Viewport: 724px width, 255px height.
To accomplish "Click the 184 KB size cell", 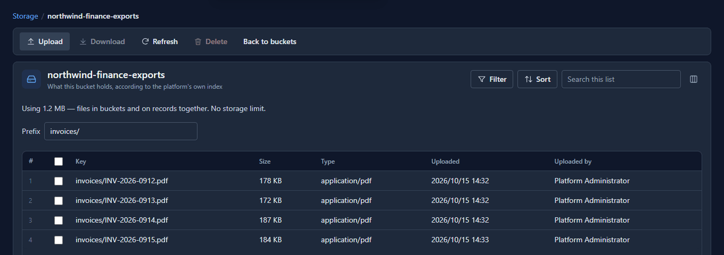I will pyautogui.click(x=270, y=240).
